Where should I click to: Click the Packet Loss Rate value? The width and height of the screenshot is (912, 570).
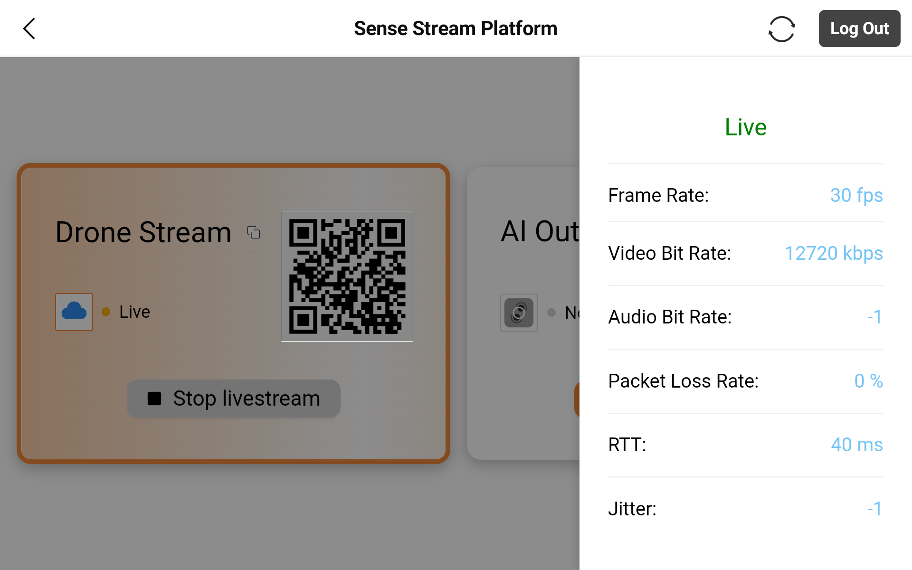pos(868,381)
